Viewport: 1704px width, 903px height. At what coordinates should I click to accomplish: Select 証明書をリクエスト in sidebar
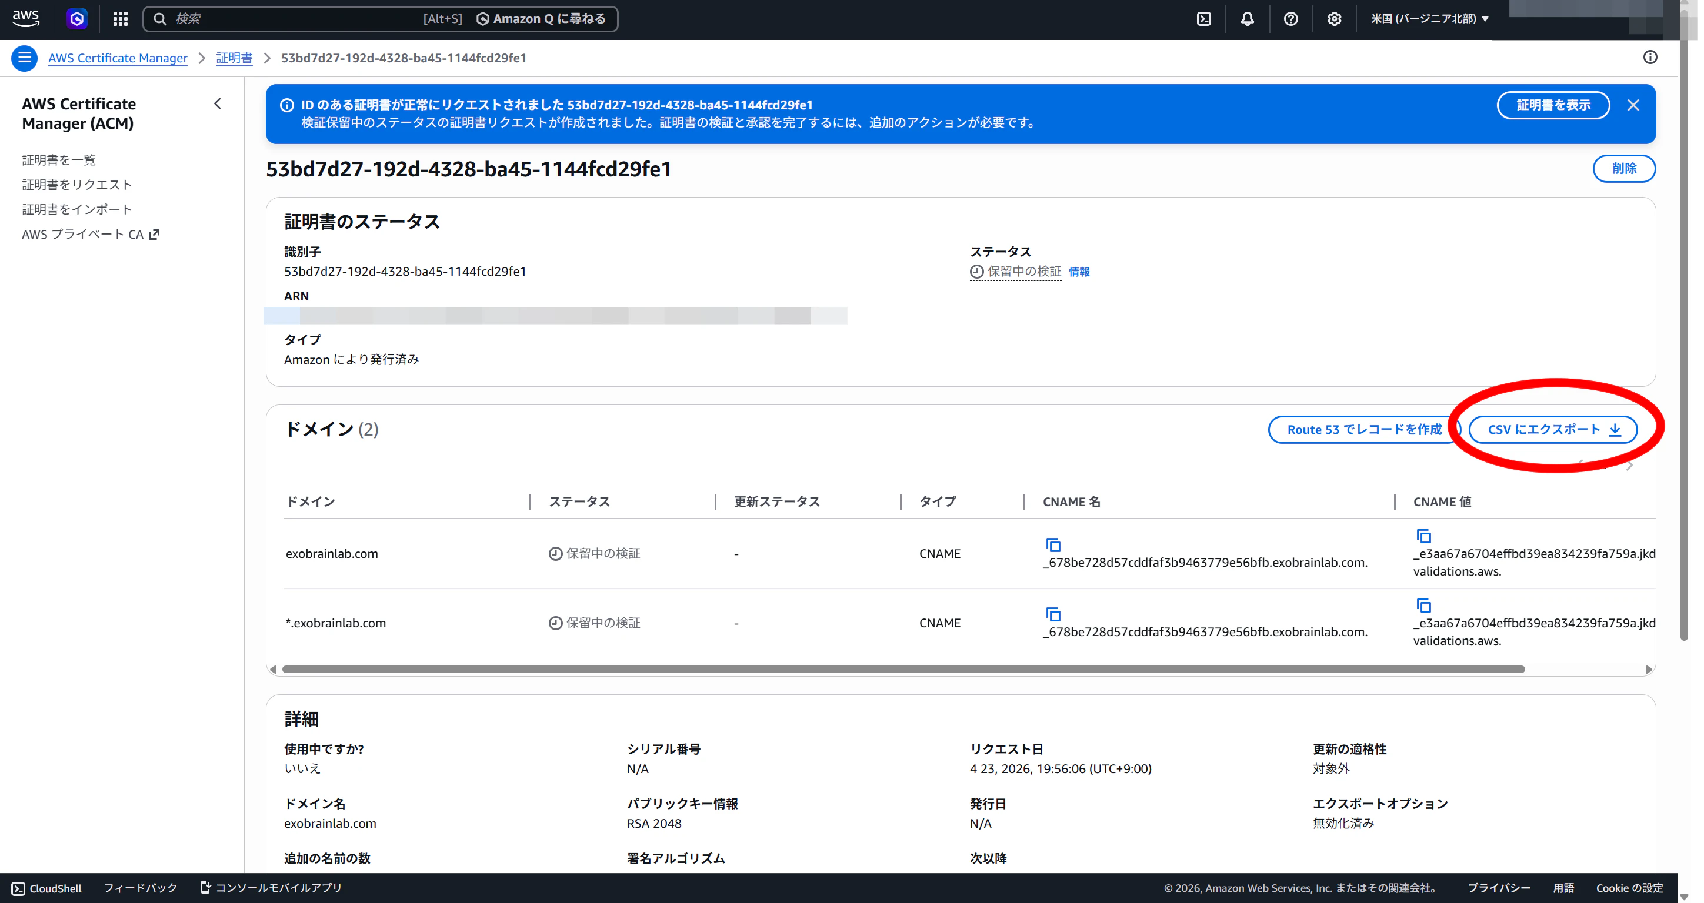[78, 185]
